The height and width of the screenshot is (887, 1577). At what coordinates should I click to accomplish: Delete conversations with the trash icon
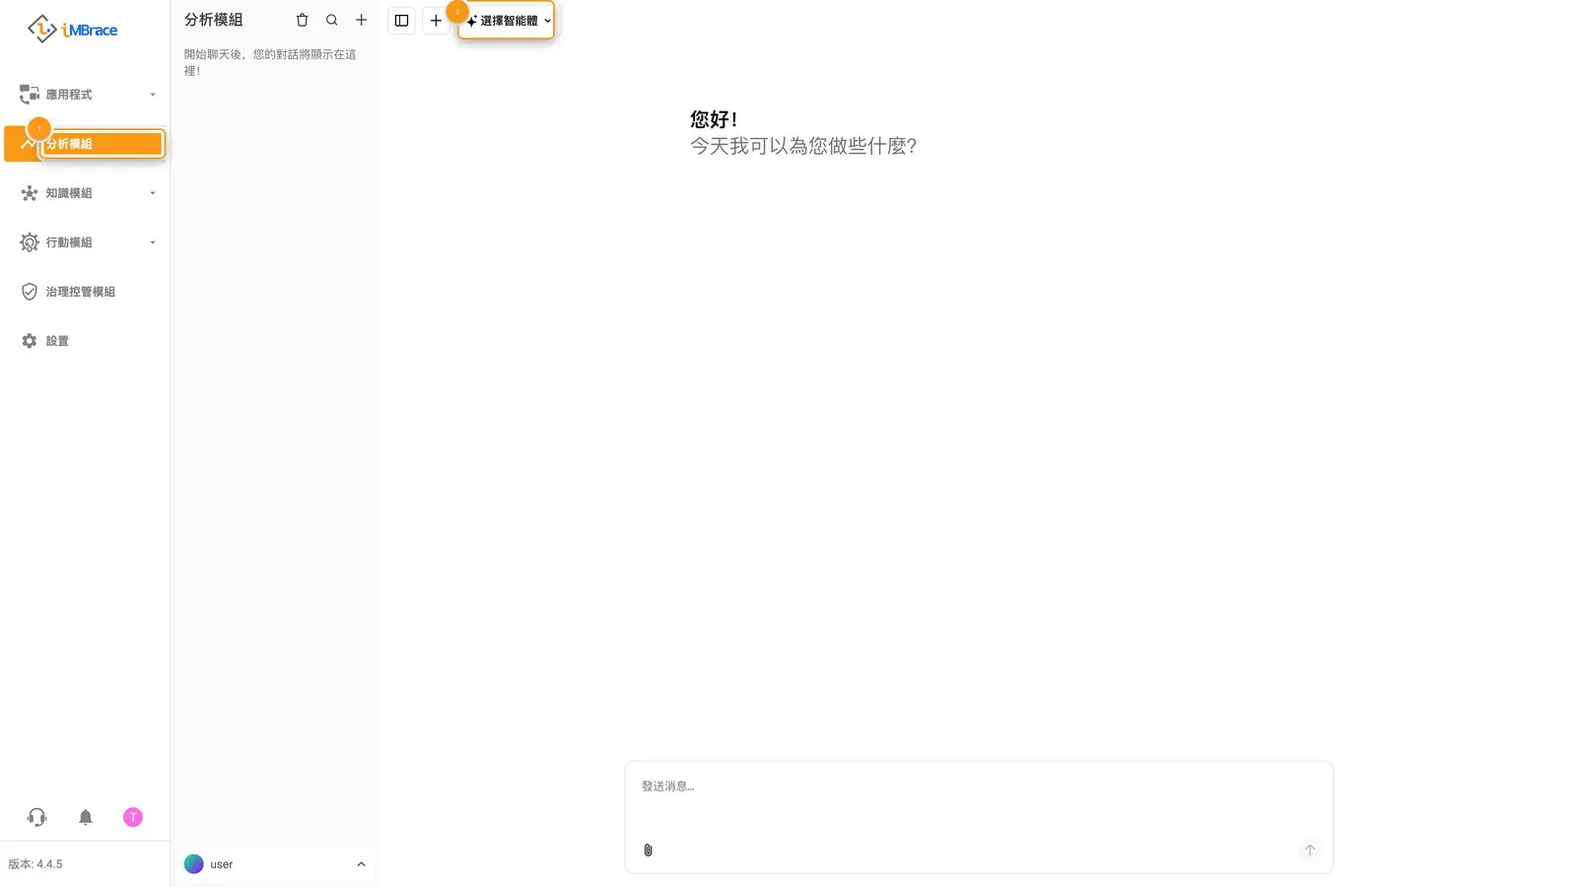[303, 20]
